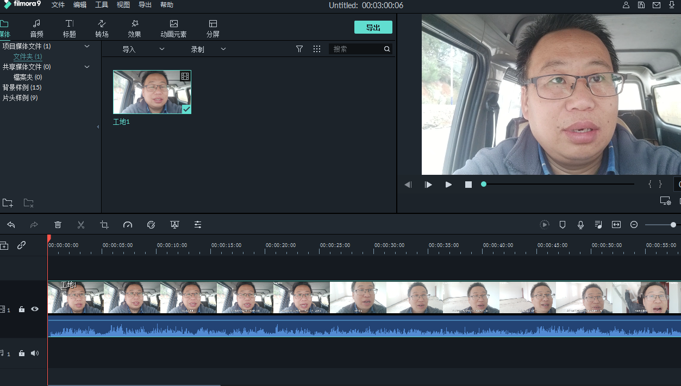The image size is (681, 386).
Task: Select the Split (scissors) tool
Action: coord(81,224)
